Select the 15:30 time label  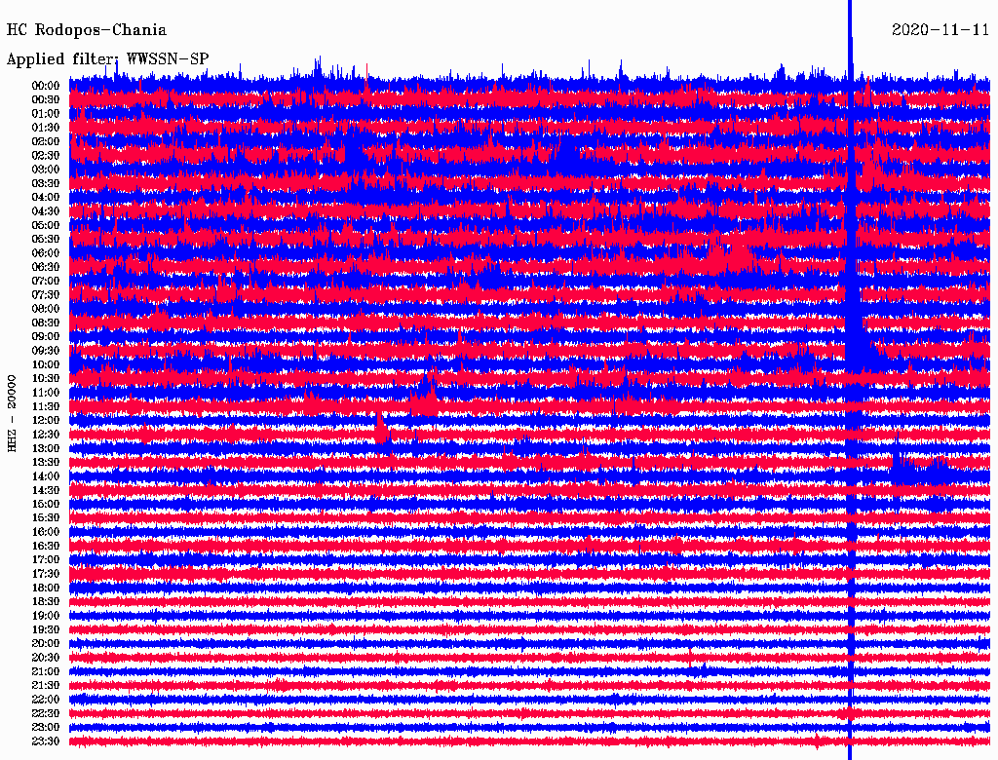click(x=46, y=518)
